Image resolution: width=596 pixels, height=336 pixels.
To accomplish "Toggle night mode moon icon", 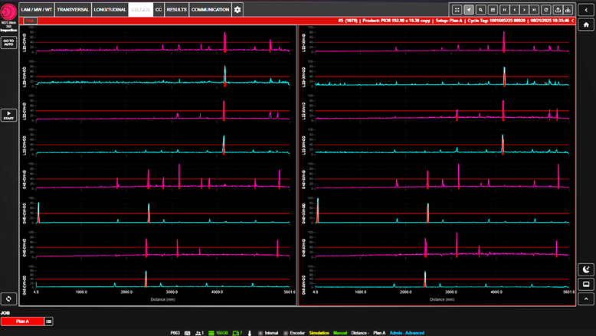I will tap(586, 269).
